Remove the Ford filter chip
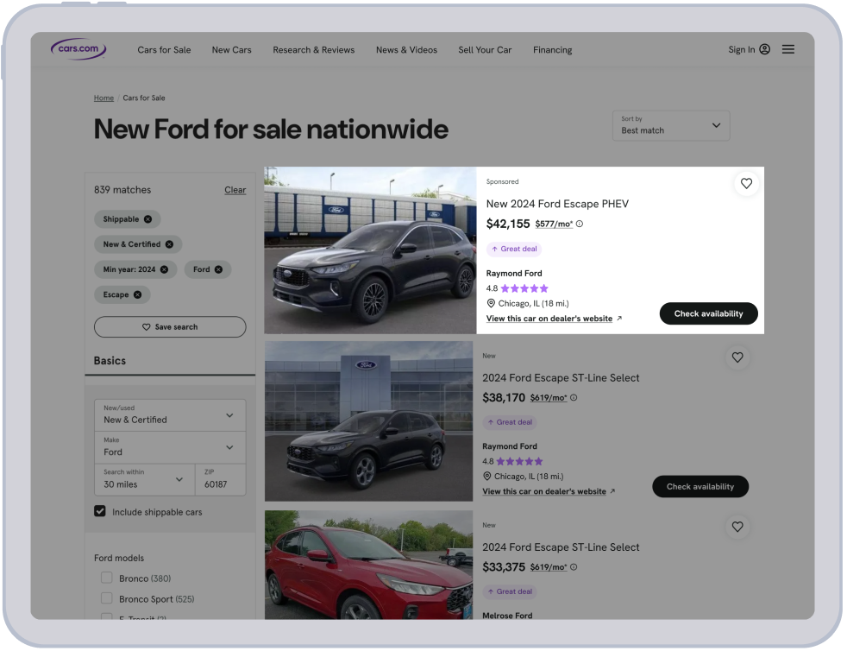 point(219,270)
